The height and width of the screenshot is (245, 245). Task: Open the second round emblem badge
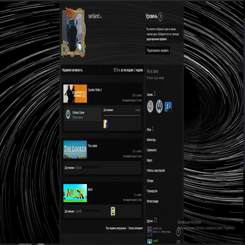click(159, 105)
